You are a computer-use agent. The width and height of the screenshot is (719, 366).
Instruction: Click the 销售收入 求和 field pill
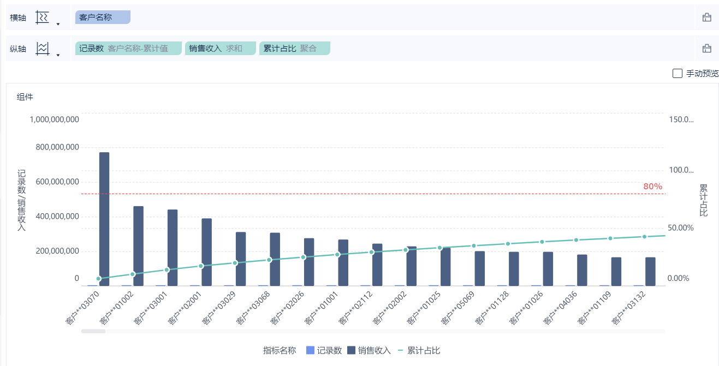coord(220,49)
